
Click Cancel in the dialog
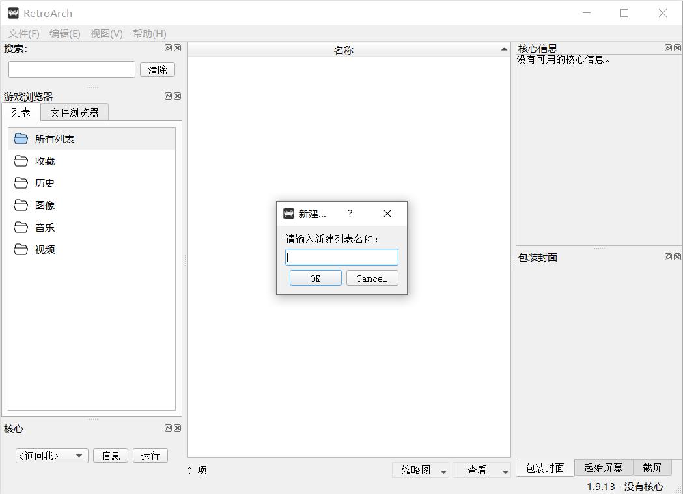pos(372,279)
